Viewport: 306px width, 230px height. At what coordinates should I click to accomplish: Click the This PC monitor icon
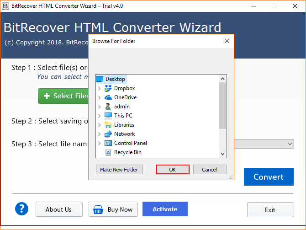108,116
